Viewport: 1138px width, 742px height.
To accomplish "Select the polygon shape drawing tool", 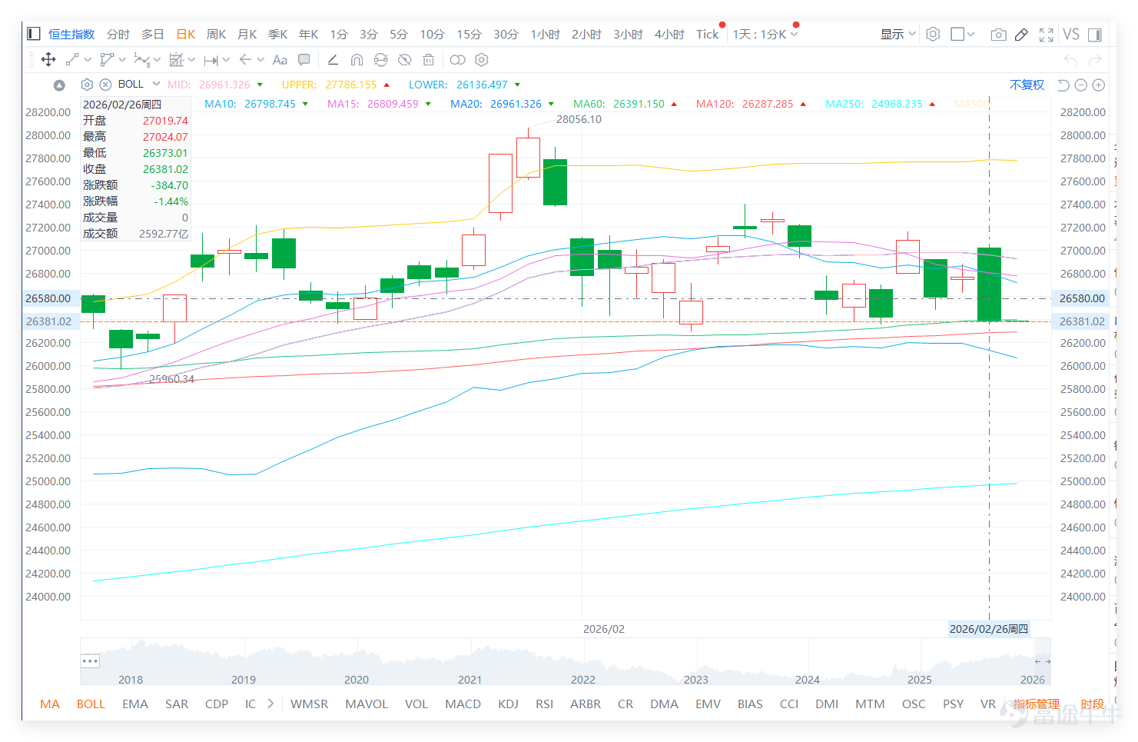I will [107, 59].
